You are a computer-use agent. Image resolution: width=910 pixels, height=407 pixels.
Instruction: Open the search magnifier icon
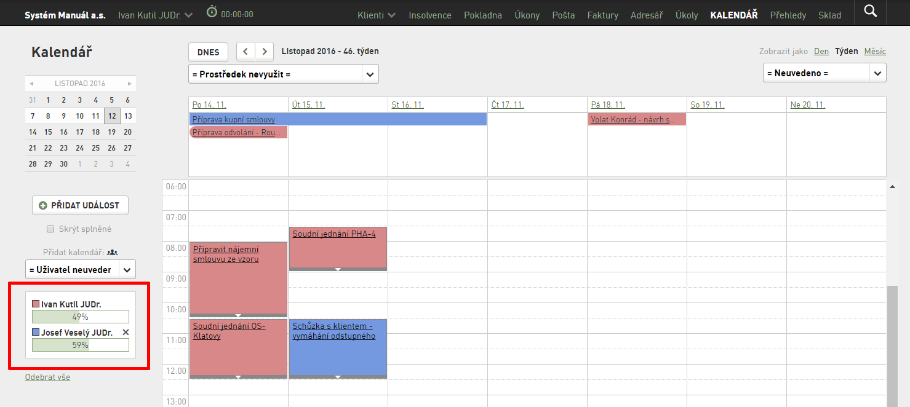[x=870, y=11]
